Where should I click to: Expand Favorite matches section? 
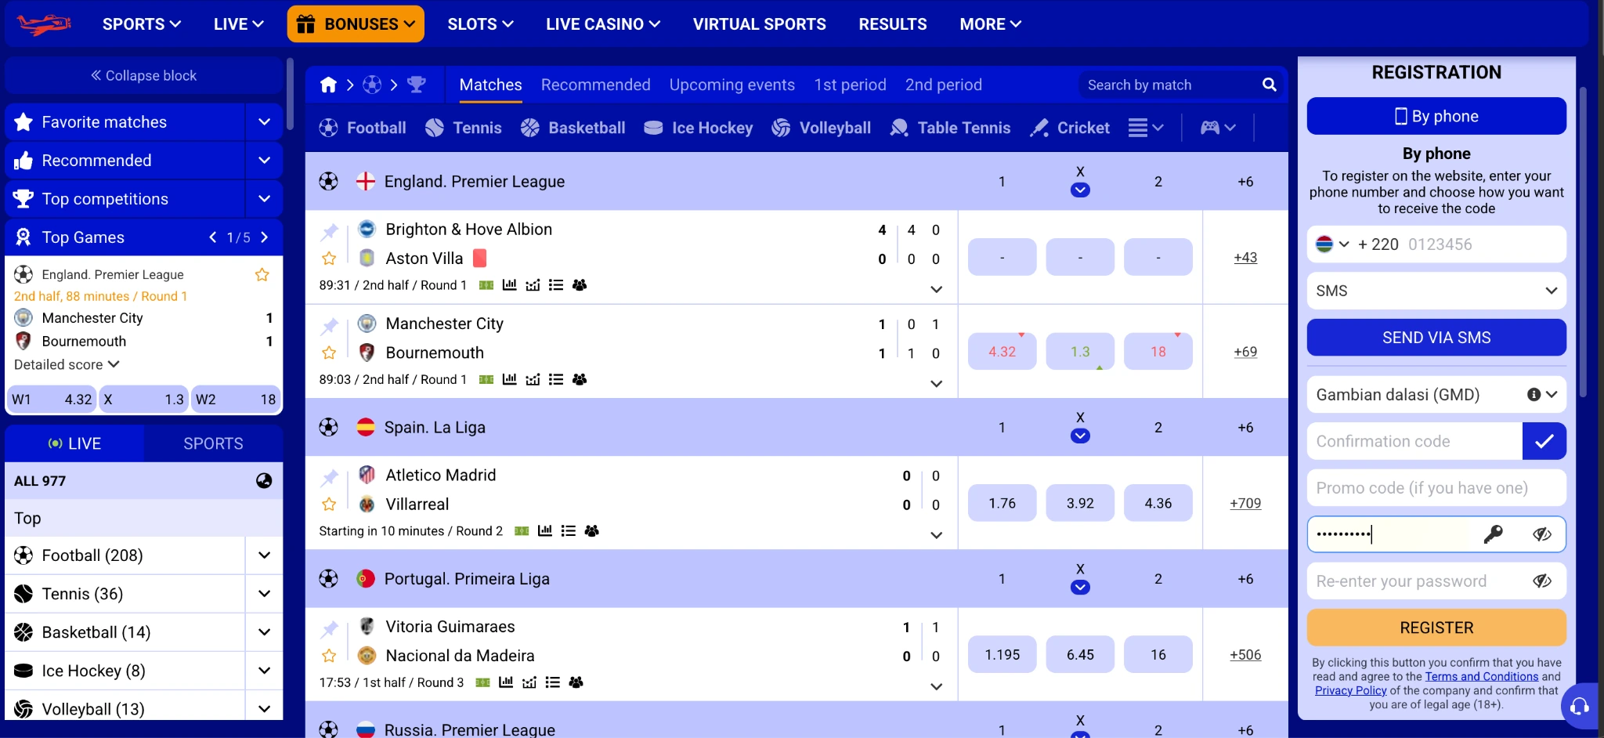pos(264,122)
